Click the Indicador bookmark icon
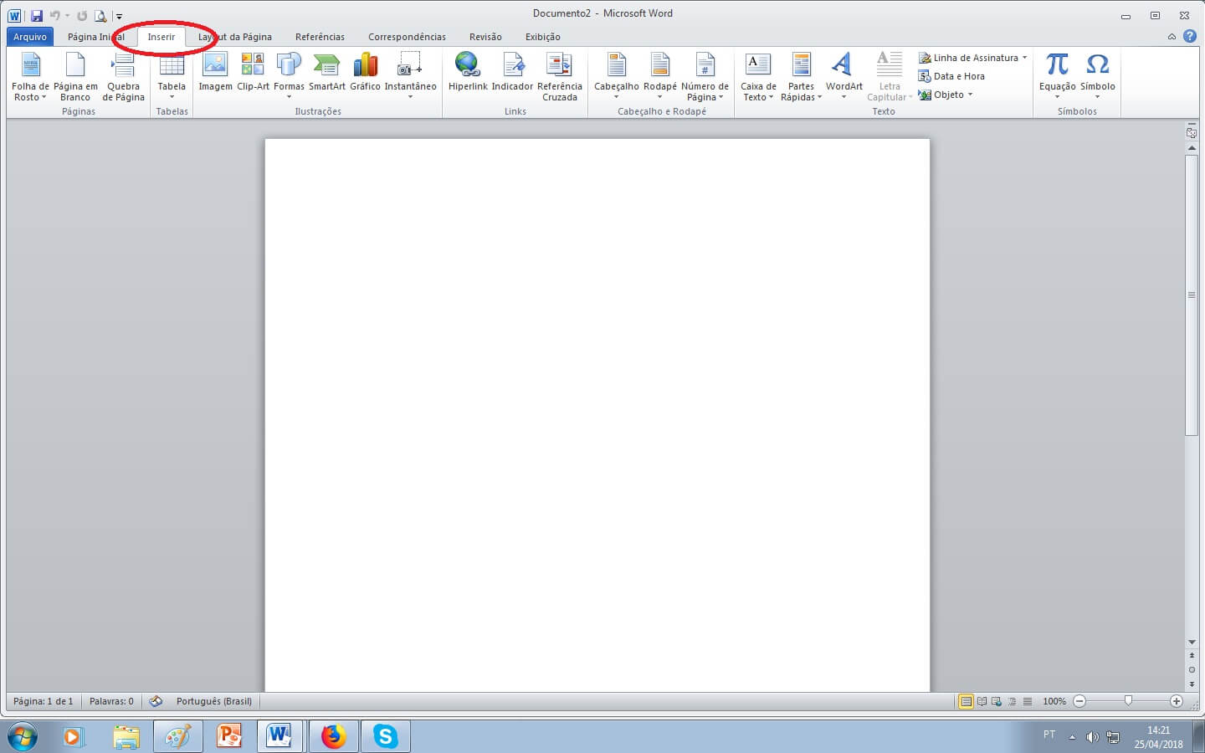This screenshot has height=753, width=1205. 512,72
